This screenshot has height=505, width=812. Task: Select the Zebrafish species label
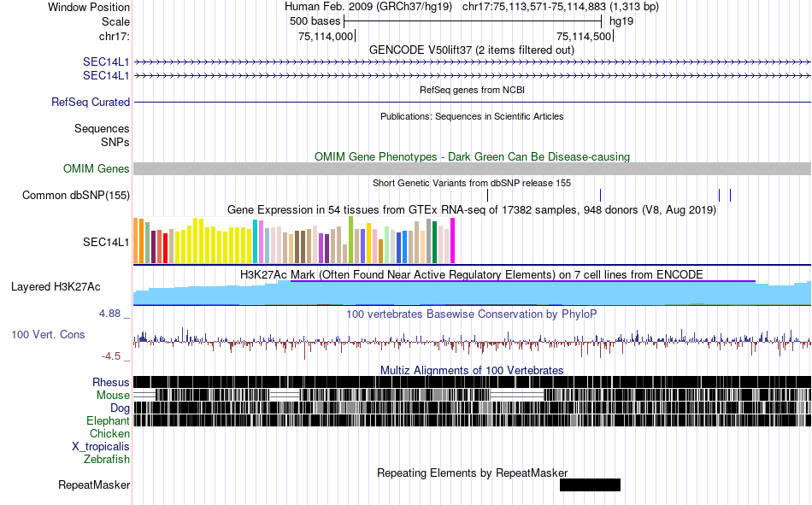coord(107,459)
